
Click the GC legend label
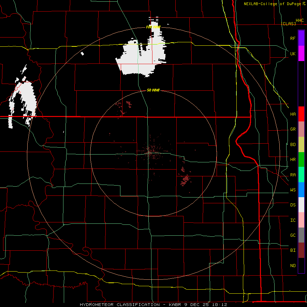pyautogui.click(x=293, y=235)
